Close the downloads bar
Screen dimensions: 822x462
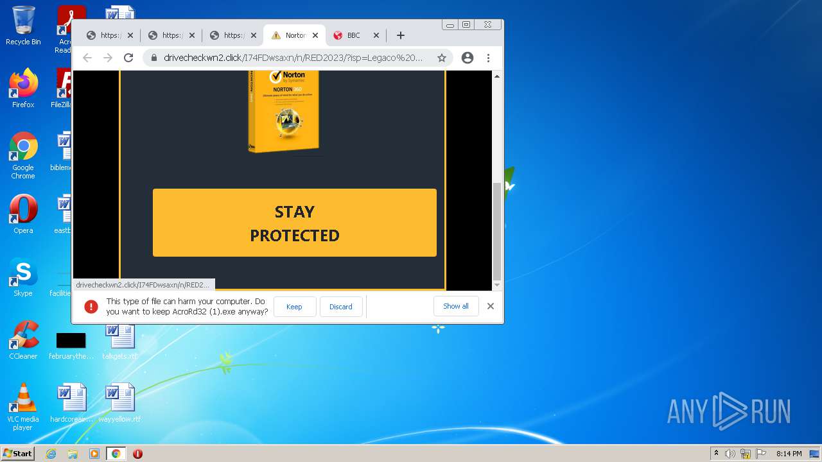pyautogui.click(x=491, y=306)
